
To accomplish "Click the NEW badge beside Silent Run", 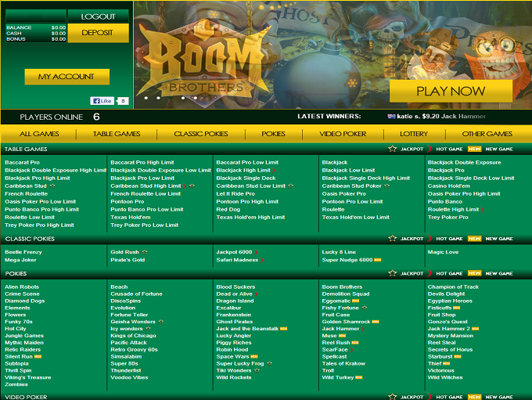I will click(38, 356).
